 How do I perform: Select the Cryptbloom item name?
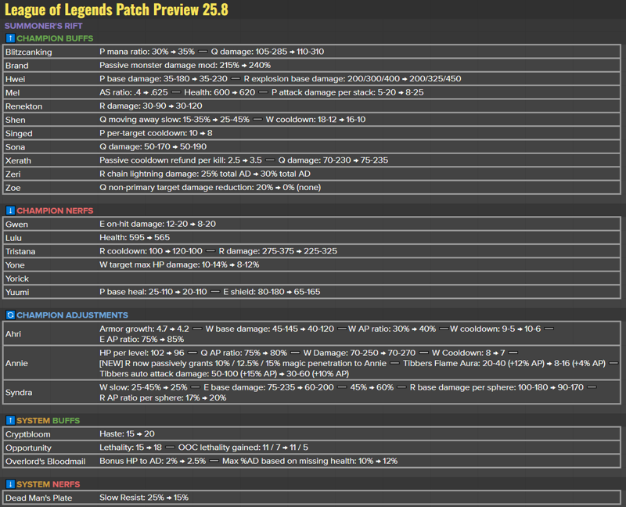[27, 434]
